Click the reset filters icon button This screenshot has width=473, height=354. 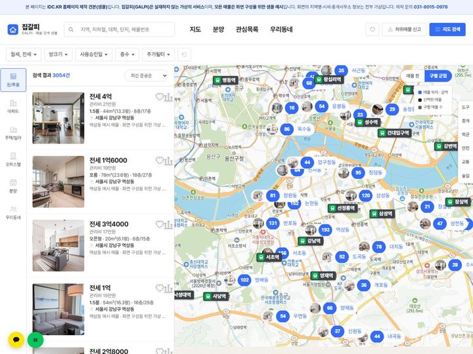pyautogui.click(x=184, y=54)
